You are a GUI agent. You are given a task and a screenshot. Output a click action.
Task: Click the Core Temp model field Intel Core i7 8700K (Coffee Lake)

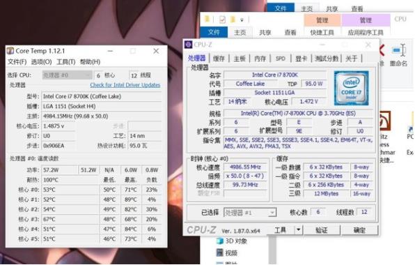click(x=102, y=96)
